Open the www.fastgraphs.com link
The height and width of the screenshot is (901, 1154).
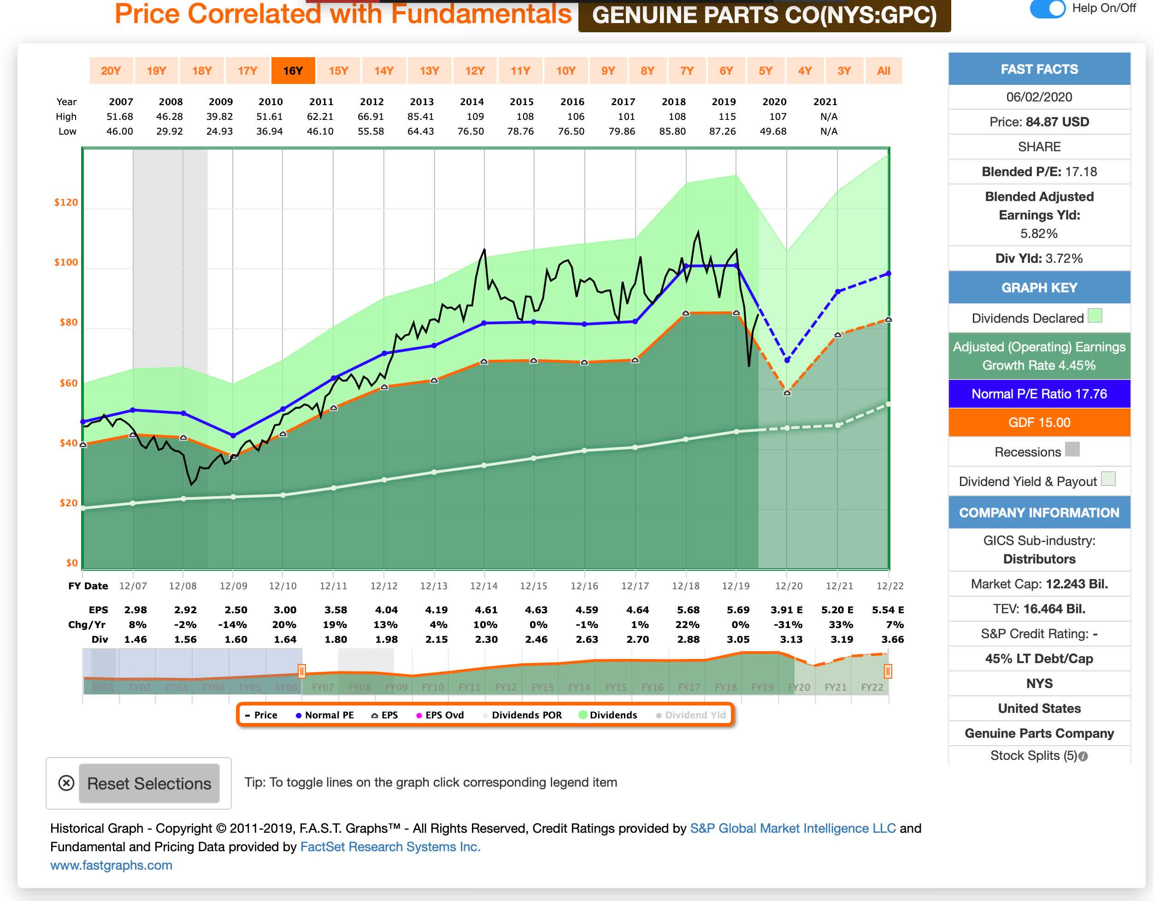pos(111,865)
